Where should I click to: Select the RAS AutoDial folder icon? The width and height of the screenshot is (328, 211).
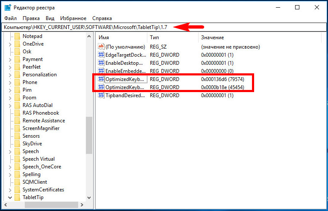point(18,105)
